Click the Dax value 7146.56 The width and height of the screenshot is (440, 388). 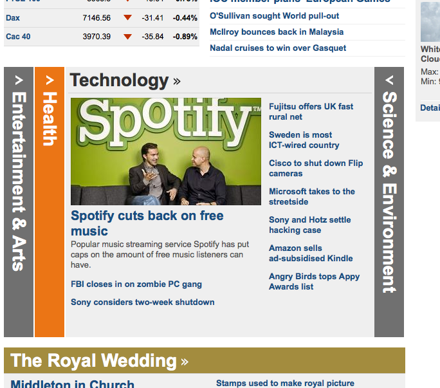(x=96, y=18)
